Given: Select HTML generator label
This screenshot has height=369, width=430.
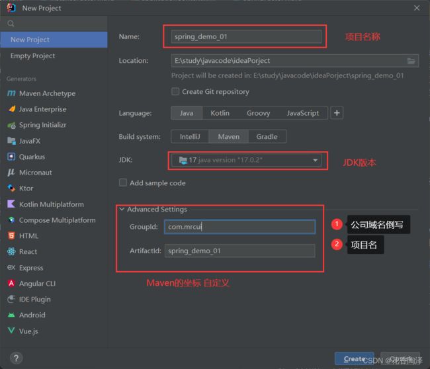Looking at the screenshot, I should point(28,236).
